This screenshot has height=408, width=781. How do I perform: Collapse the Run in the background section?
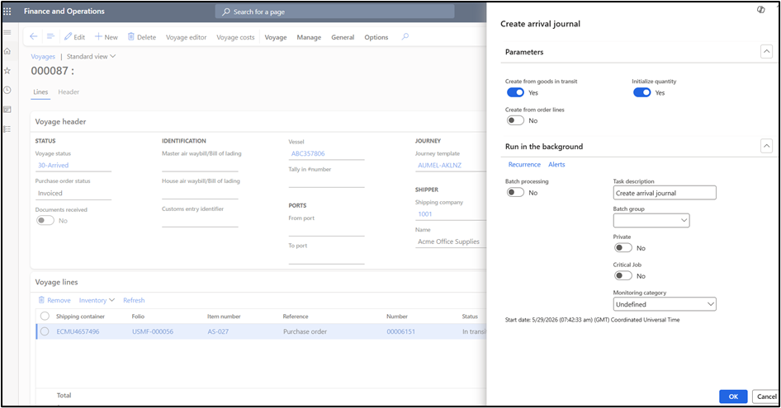tap(767, 146)
